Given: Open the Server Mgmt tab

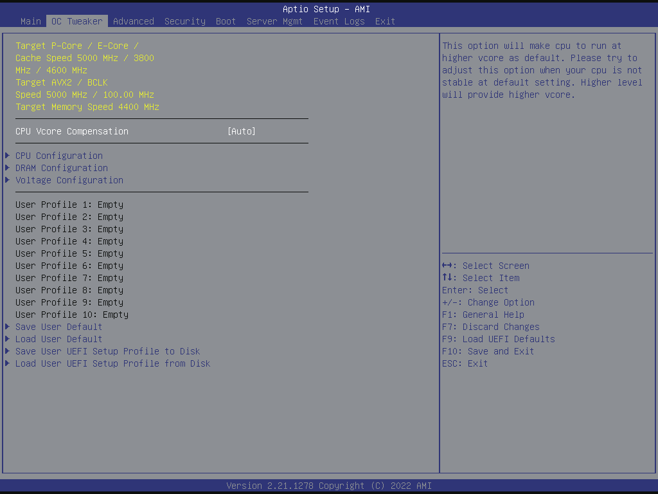Looking at the screenshot, I should click(x=274, y=21).
